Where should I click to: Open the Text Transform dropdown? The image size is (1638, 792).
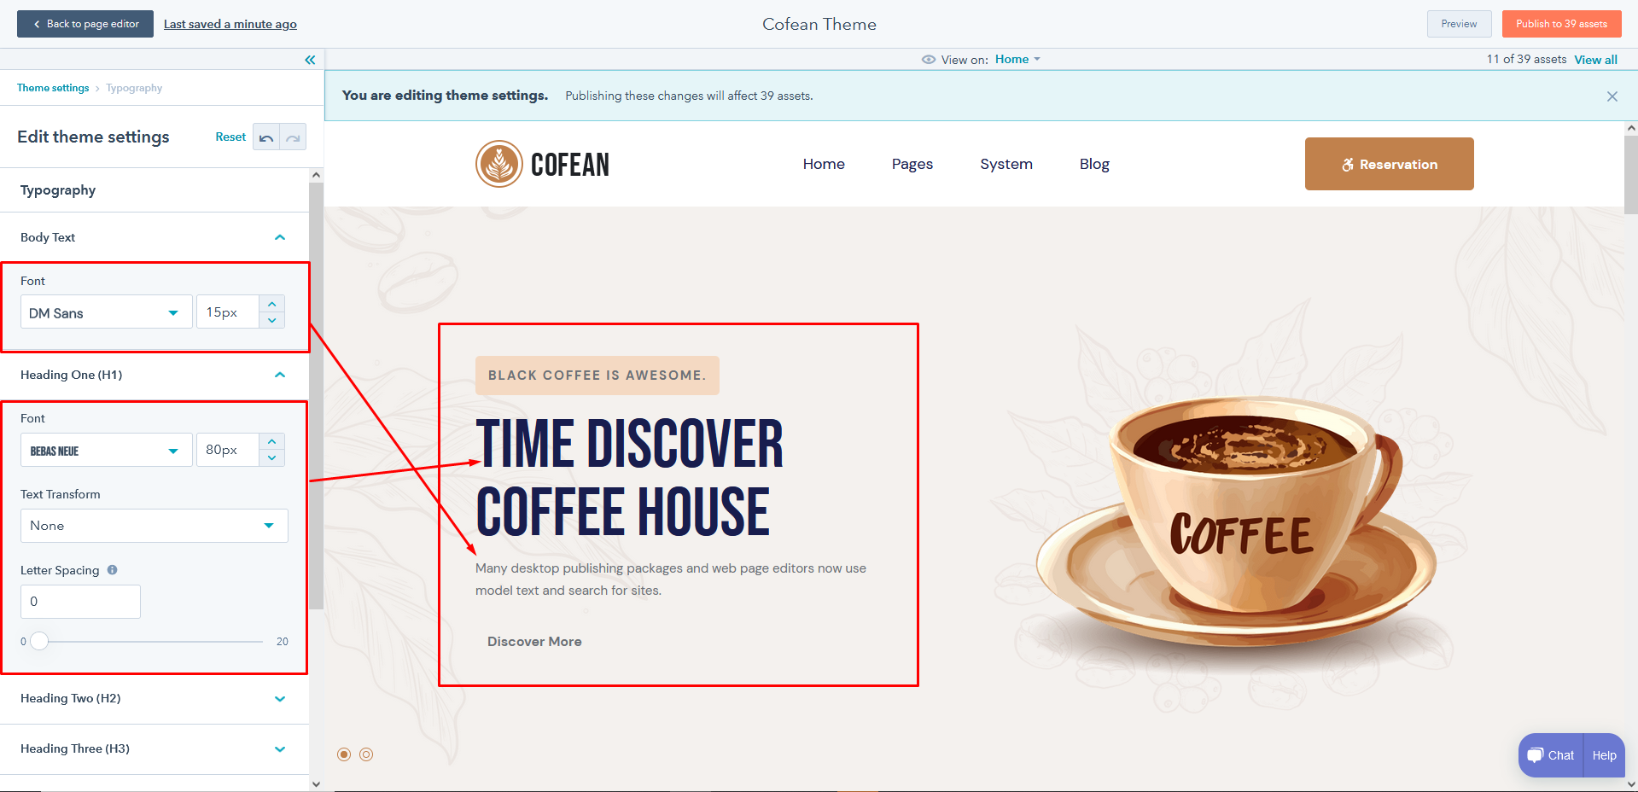pos(154,526)
